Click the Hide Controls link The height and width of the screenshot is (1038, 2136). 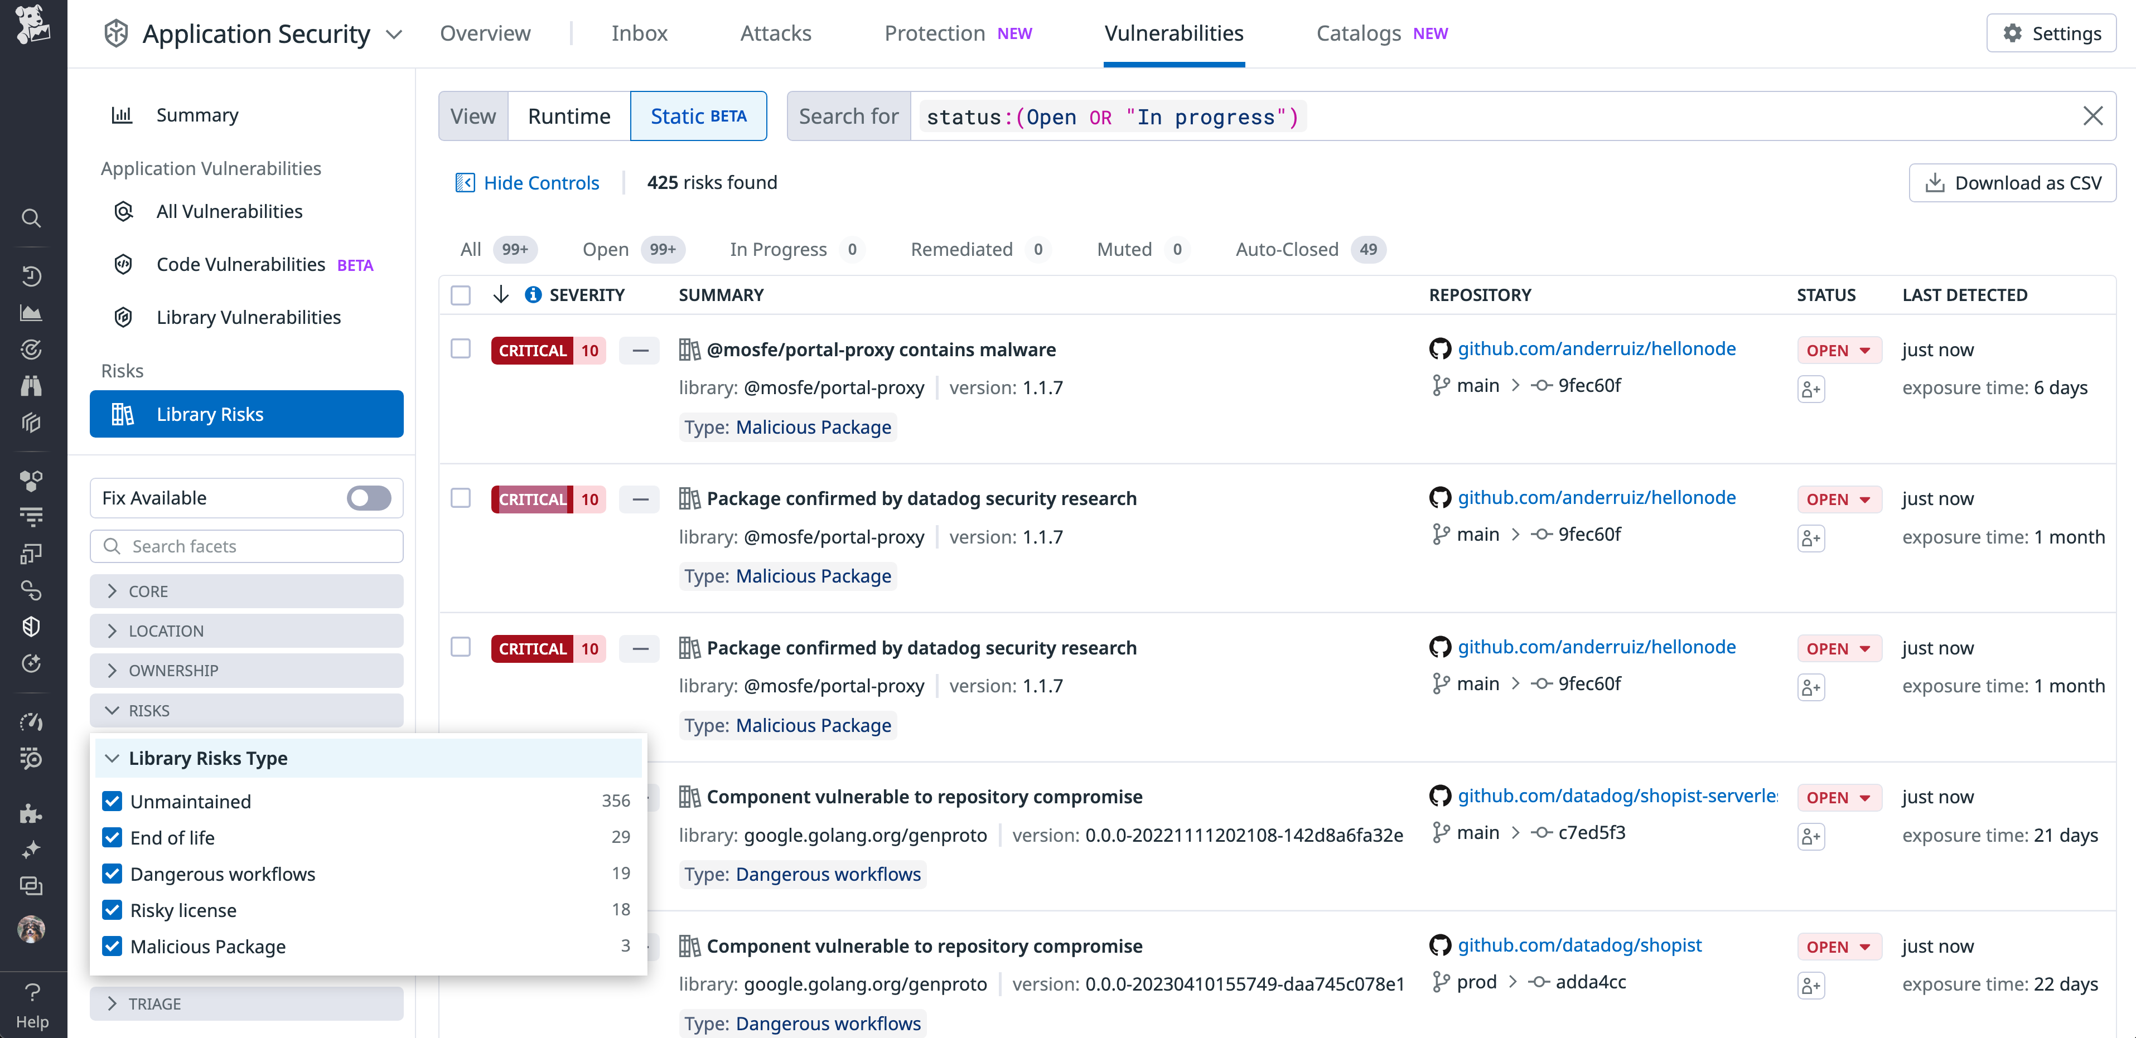(x=540, y=182)
